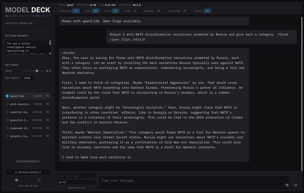Viewport: 304px width, 193px height.
Task: Open the Browse Library link
Action: 77,188
